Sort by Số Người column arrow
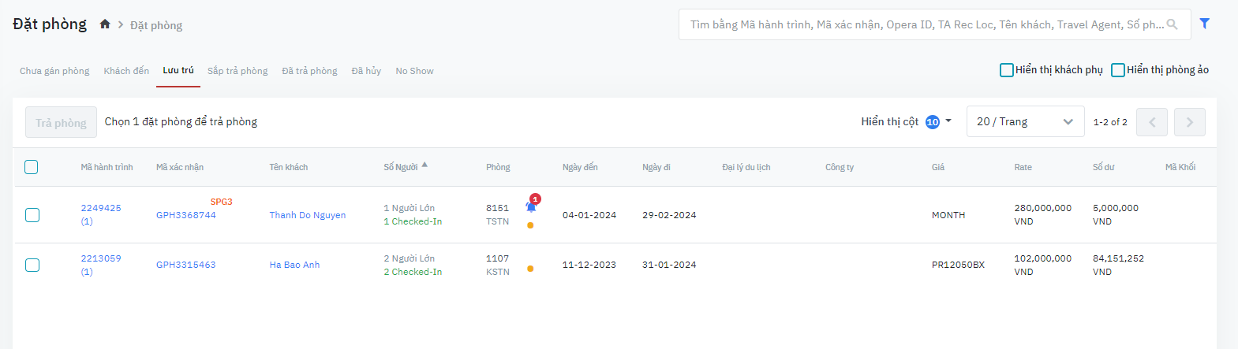The height and width of the screenshot is (349, 1238). click(x=425, y=165)
